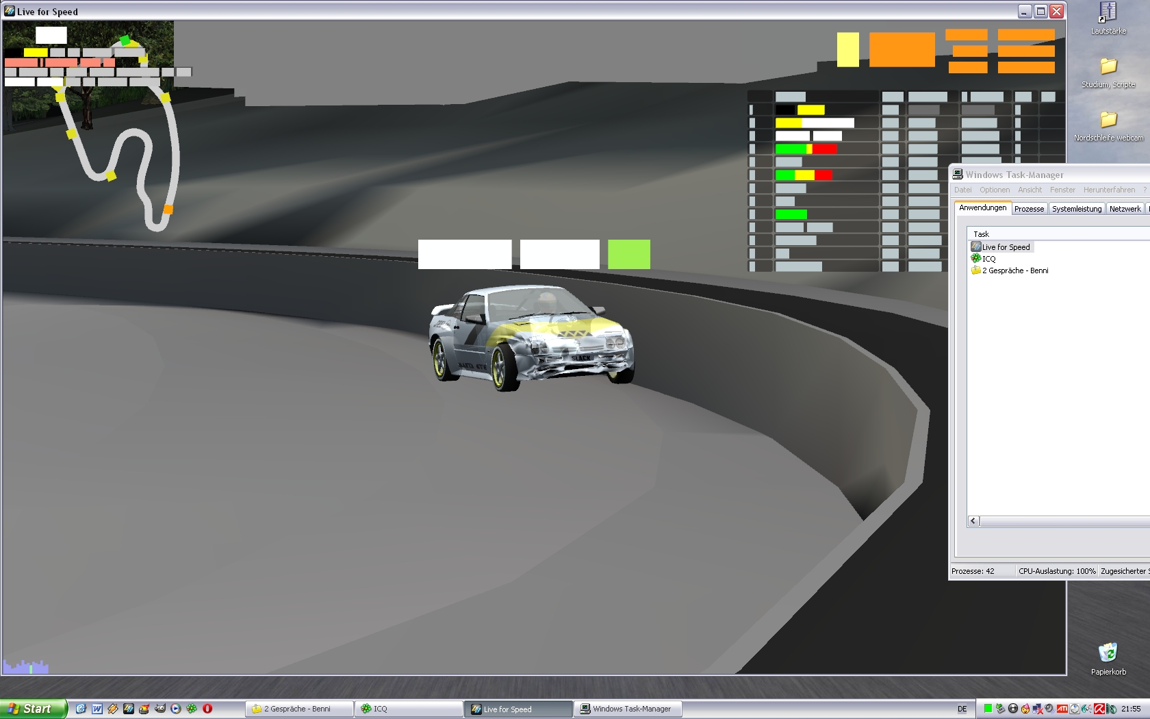Click the ATI tray icon
This screenshot has width=1150, height=719.
coord(1062,709)
